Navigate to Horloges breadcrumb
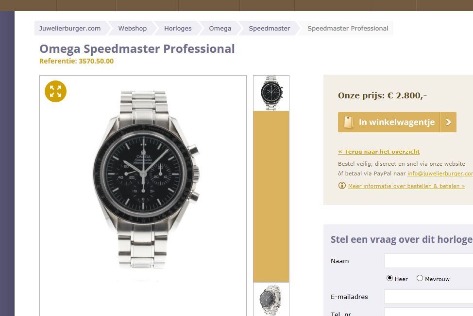Screen dimensions: 473x316 178,28
